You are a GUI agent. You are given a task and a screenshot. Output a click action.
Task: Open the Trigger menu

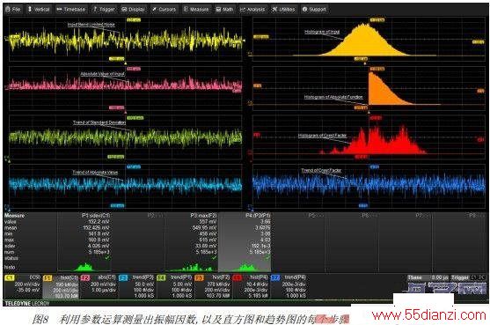click(x=105, y=9)
